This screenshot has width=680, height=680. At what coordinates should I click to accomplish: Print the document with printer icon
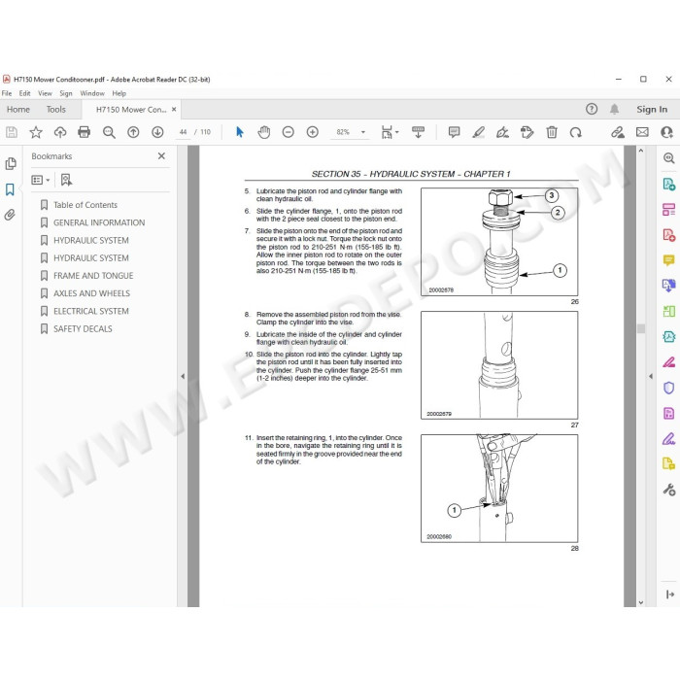85,132
